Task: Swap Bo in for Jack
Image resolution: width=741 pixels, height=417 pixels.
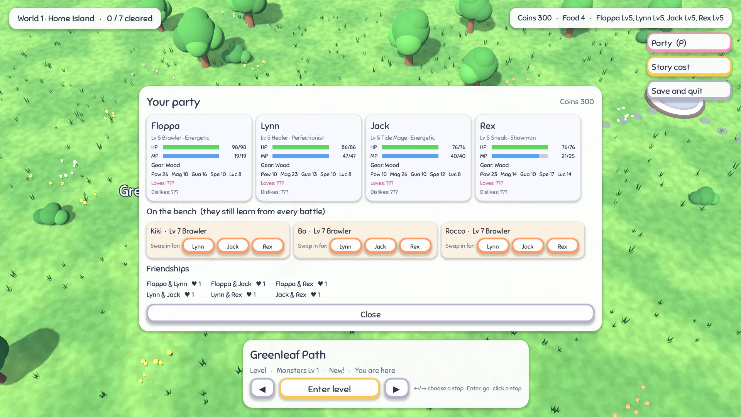Action: tap(380, 246)
